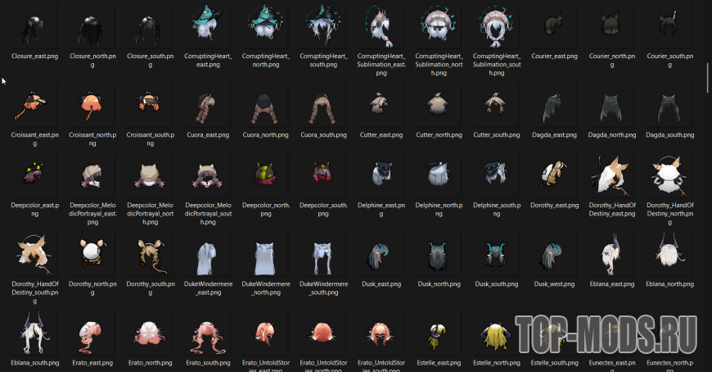This screenshot has width=712, height=372.
Task: Click the DukeWindermere_north.png thumbnail
Action: (x=265, y=255)
